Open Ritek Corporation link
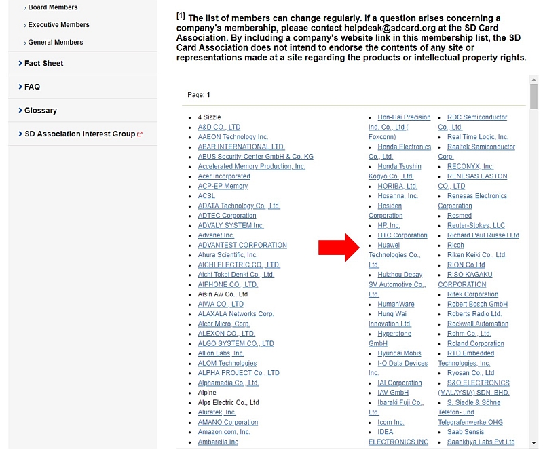The image size is (543, 449). coord(472,294)
